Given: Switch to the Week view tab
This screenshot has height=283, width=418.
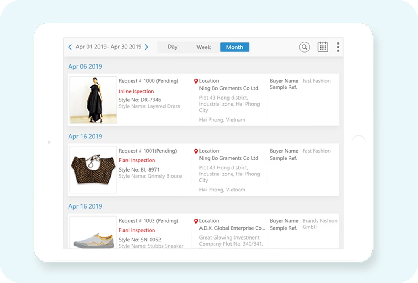Looking at the screenshot, I should [x=203, y=47].
